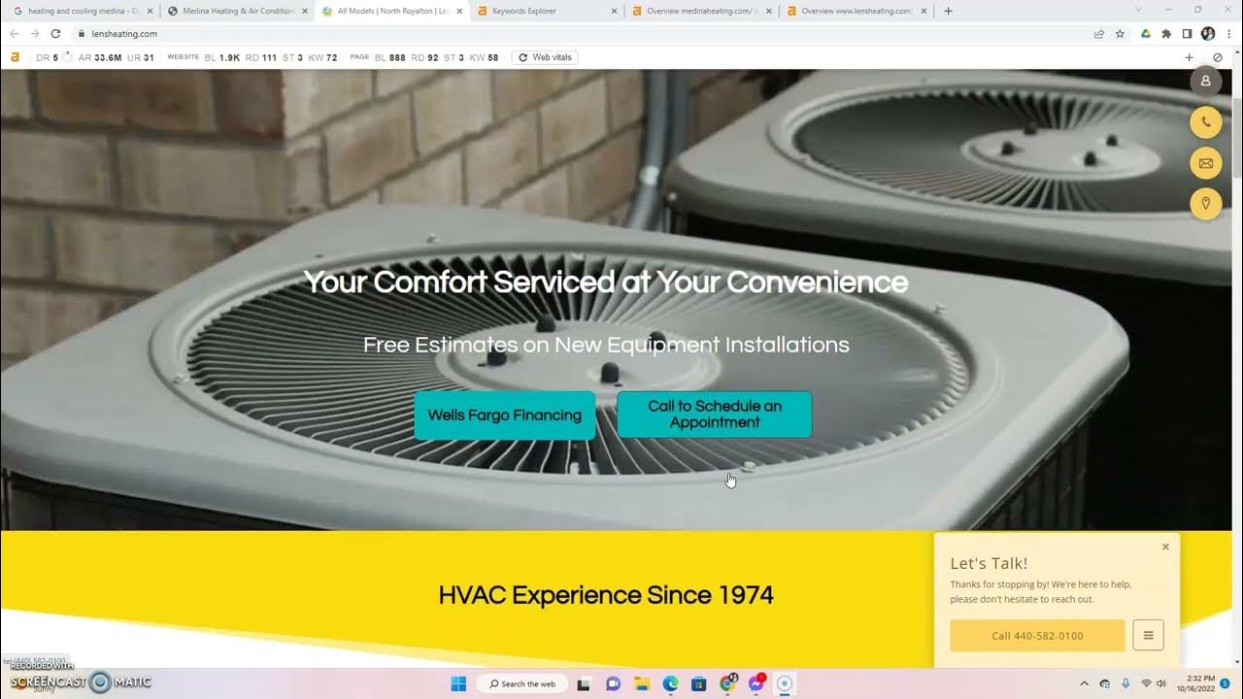The width and height of the screenshot is (1243, 699).
Task: Reload the current page
Action: [x=55, y=33]
